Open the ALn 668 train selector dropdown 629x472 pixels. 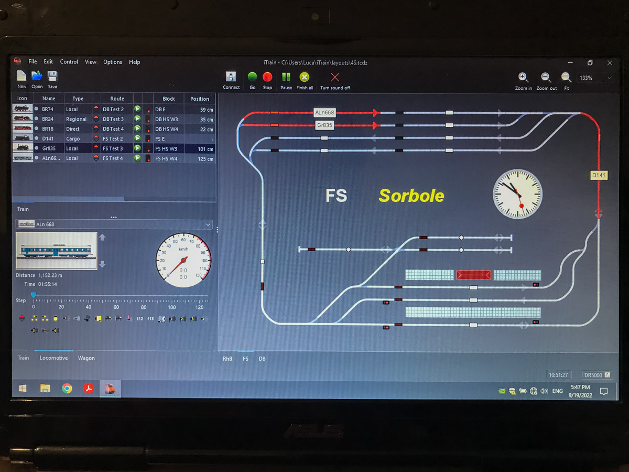coord(208,224)
